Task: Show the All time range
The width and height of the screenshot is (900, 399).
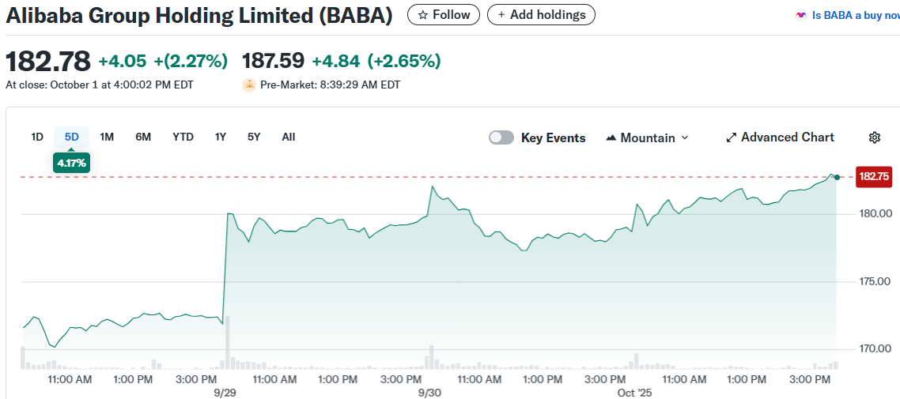Action: click(x=289, y=137)
